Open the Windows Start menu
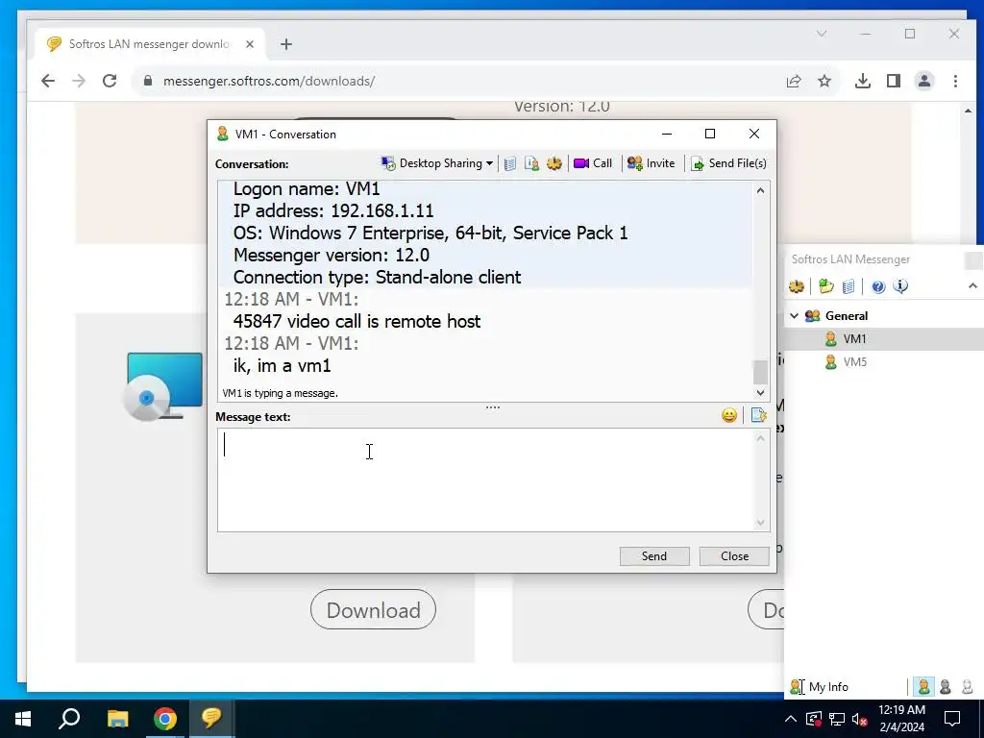The image size is (984, 738). (23, 719)
